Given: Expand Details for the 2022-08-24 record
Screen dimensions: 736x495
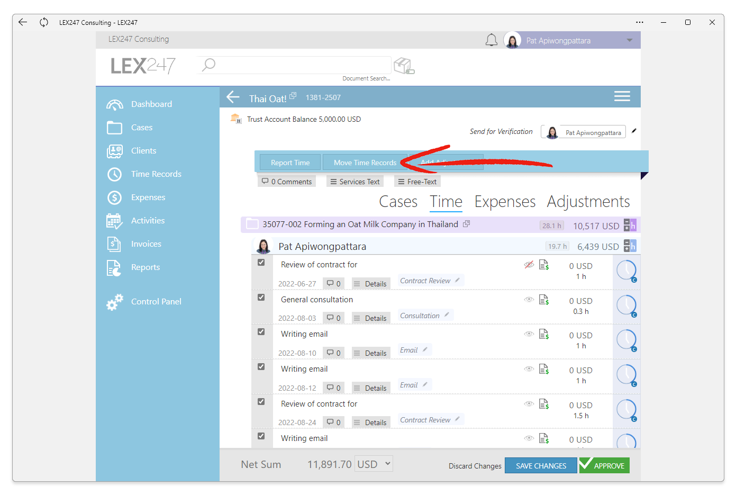Looking at the screenshot, I should pos(370,422).
